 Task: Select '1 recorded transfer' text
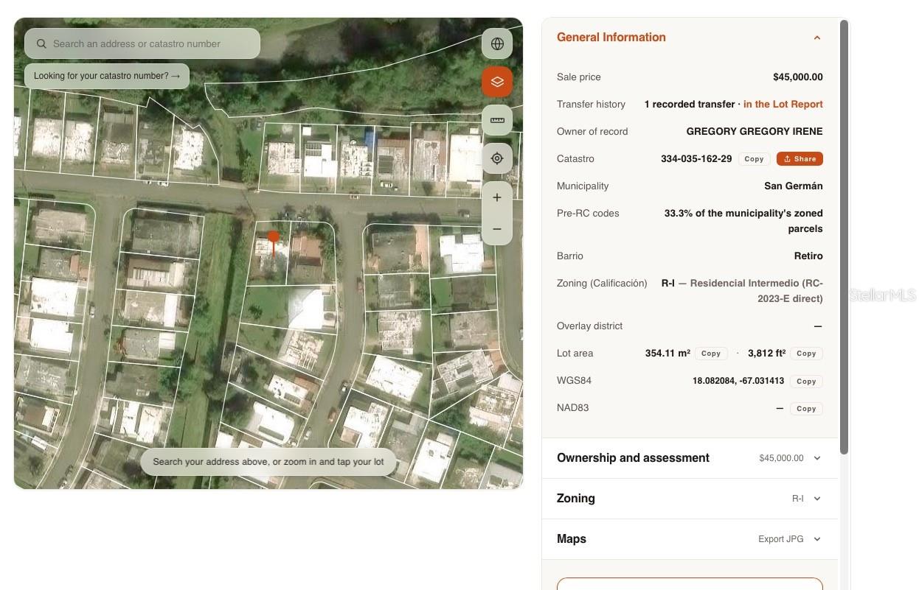point(690,105)
